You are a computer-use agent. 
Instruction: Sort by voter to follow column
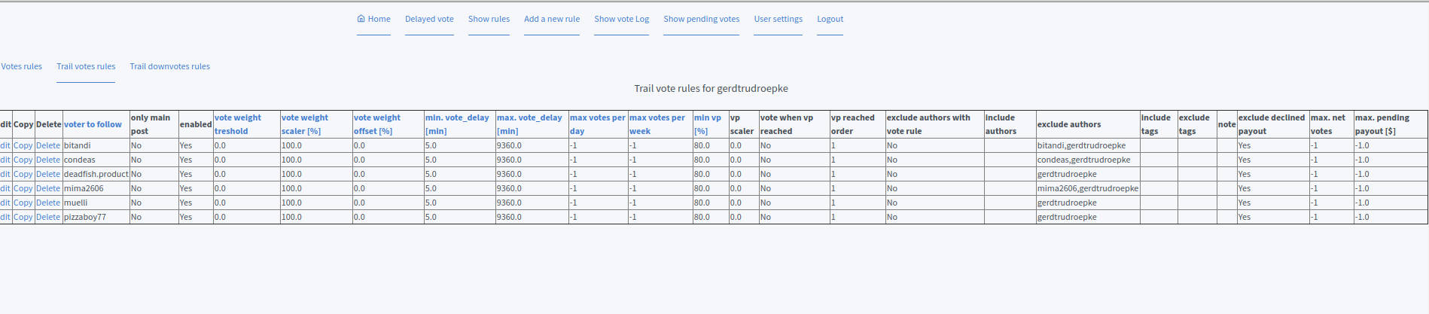[93, 124]
